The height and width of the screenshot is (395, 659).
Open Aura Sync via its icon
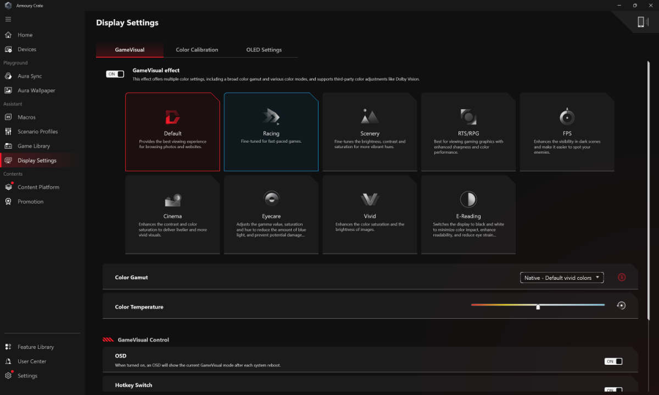pyautogui.click(x=8, y=76)
